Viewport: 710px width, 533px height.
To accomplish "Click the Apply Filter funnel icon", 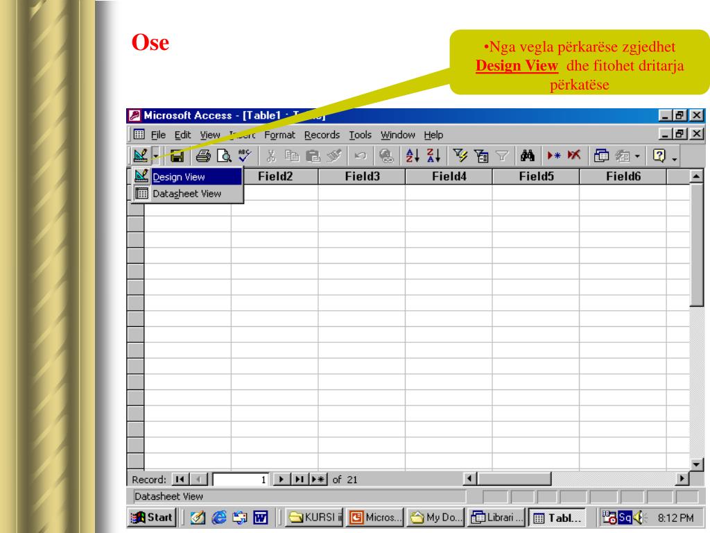I will pos(502,156).
